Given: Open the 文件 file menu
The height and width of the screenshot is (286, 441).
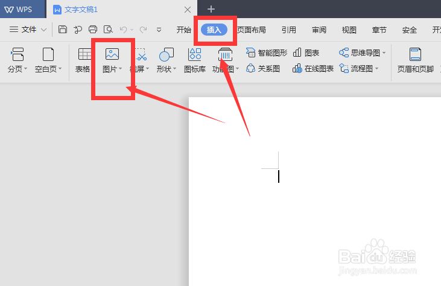Looking at the screenshot, I should point(28,30).
